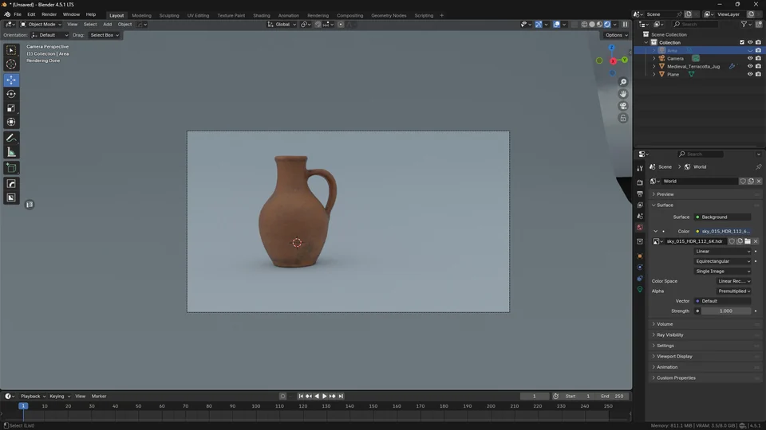
Task: Open the viewport Options dropdown
Action: click(x=616, y=35)
